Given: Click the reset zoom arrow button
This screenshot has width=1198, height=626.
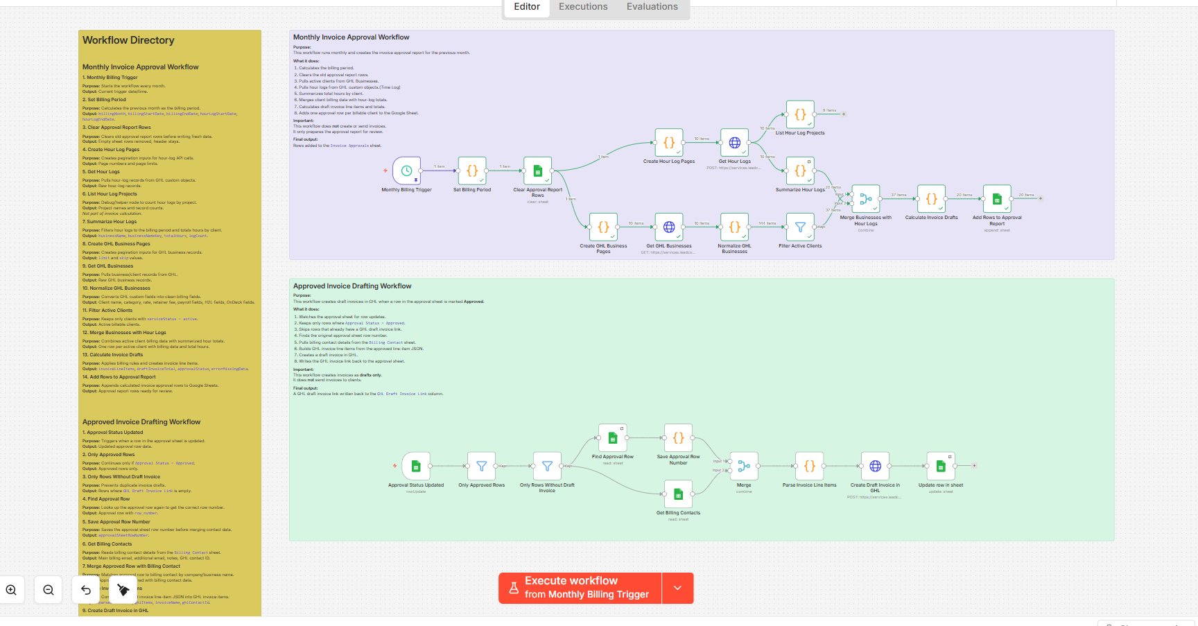Looking at the screenshot, I should pos(86,590).
